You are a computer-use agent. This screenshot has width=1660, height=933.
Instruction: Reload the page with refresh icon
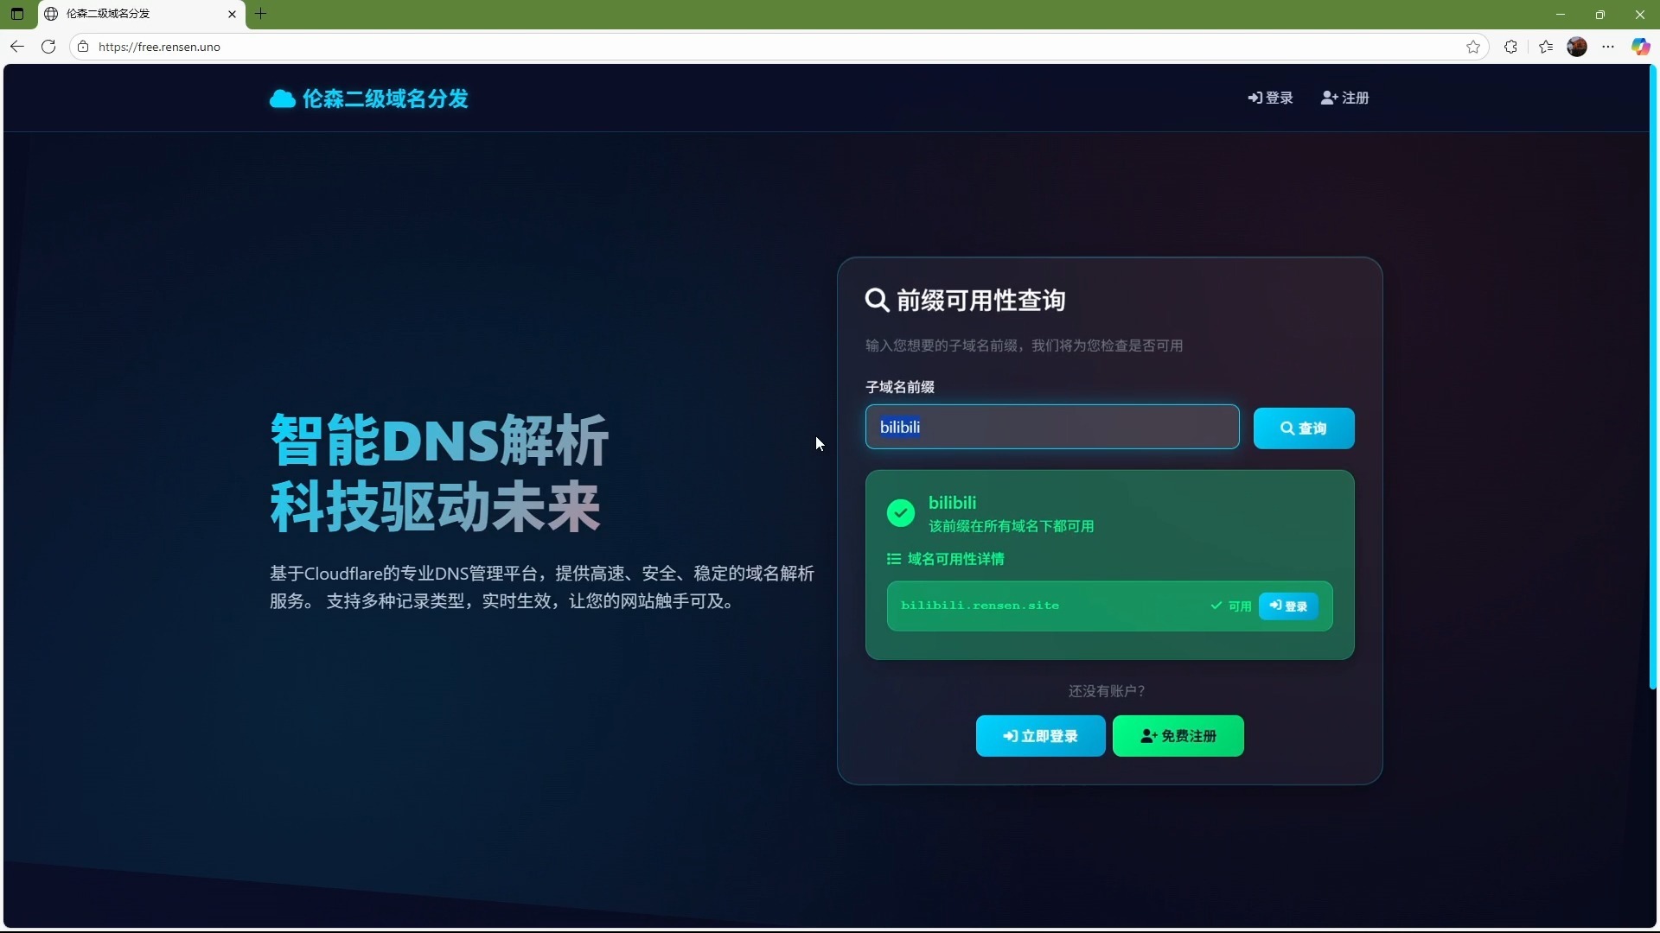coord(48,47)
